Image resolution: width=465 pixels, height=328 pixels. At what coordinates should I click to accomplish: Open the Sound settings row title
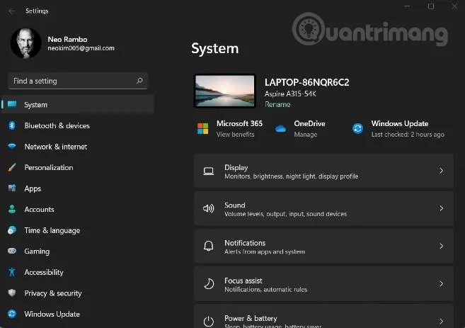pyautogui.click(x=235, y=205)
